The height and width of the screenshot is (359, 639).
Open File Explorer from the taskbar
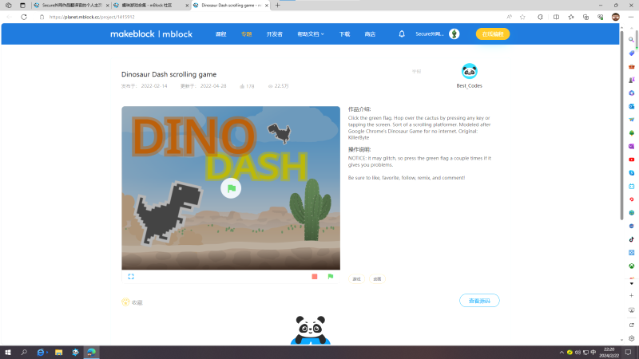click(58, 352)
